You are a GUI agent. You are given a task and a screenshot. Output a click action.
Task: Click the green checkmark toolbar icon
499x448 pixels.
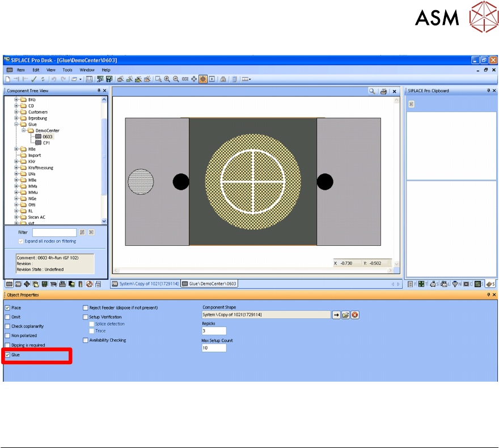tap(34, 79)
